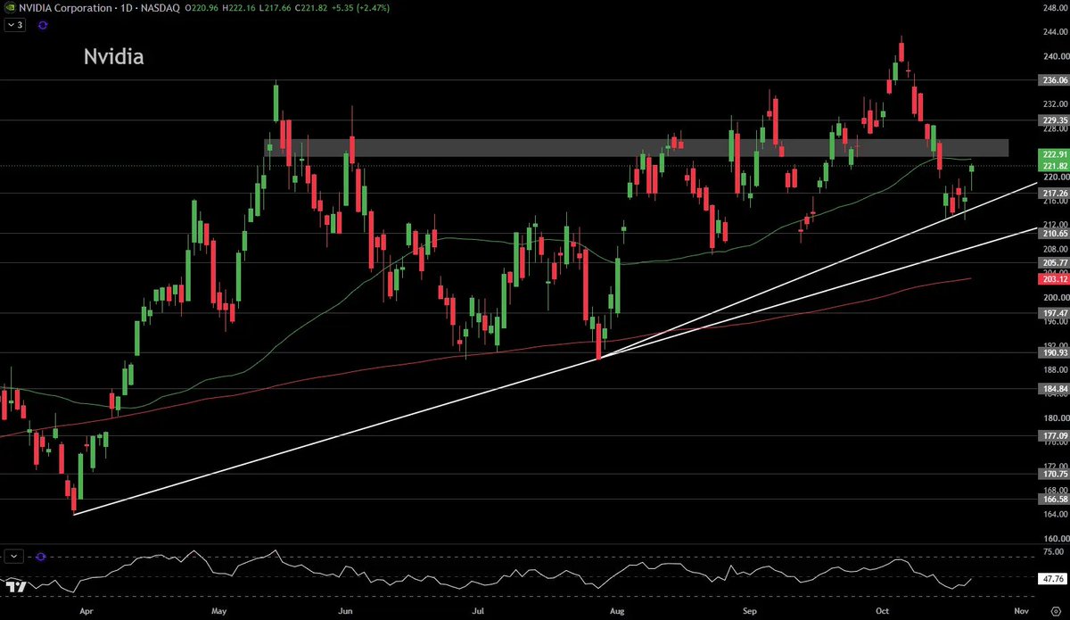Click the 221.82 last price label

[x=1054, y=165]
